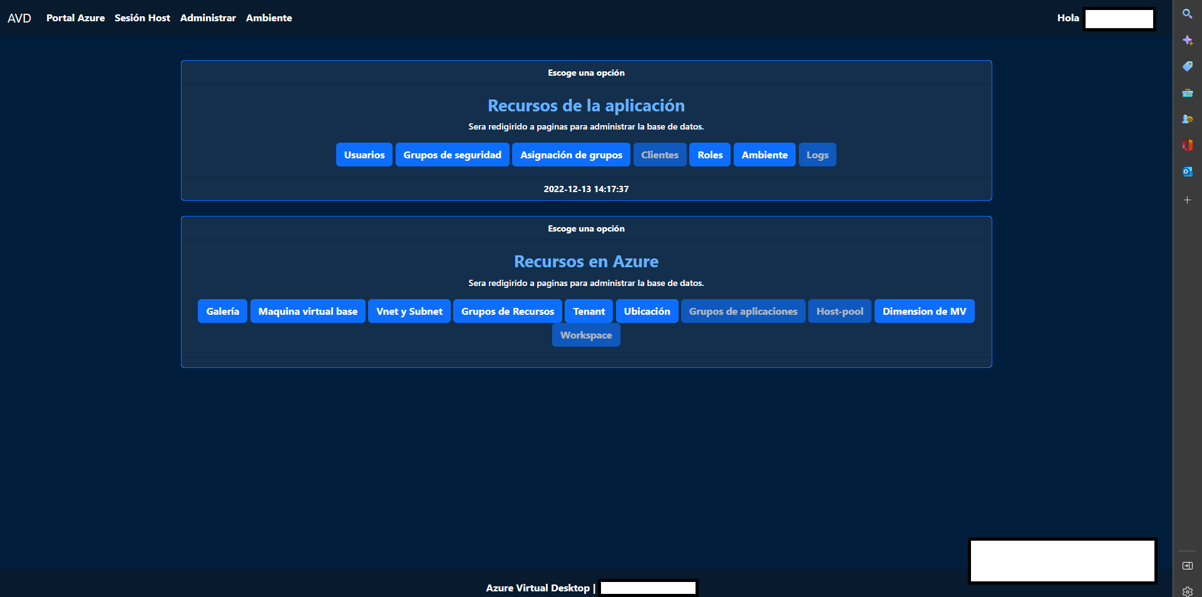
Task: Open the sidebar settings gear icon
Action: coord(1187,591)
